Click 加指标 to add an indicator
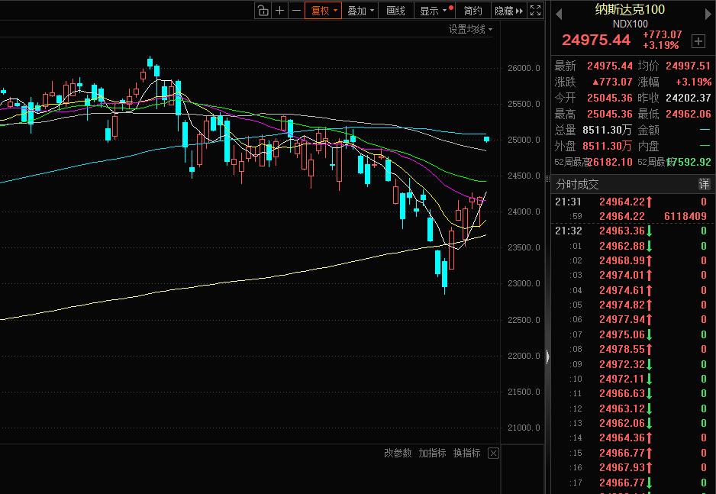Viewport: 716px width, 494px height. coord(432,453)
